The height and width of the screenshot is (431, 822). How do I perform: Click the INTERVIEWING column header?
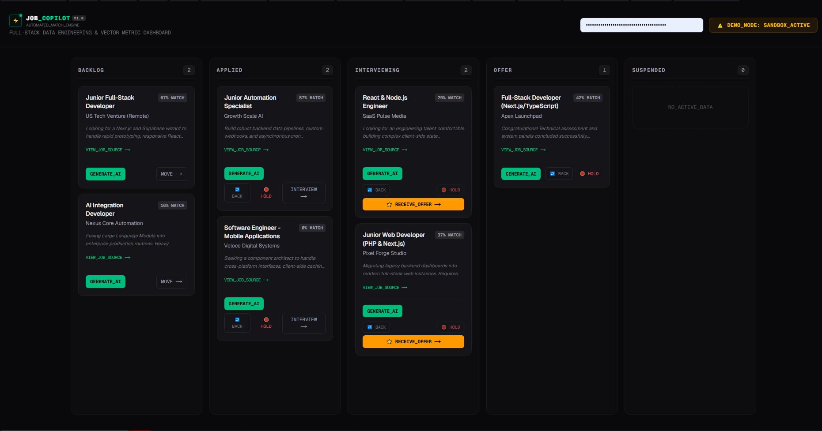377,70
